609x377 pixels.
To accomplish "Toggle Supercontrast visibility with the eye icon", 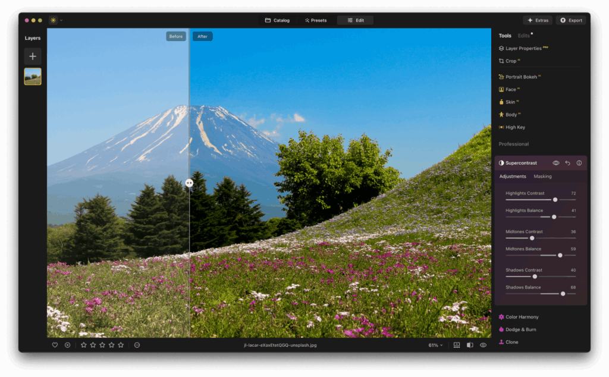I will click(555, 162).
